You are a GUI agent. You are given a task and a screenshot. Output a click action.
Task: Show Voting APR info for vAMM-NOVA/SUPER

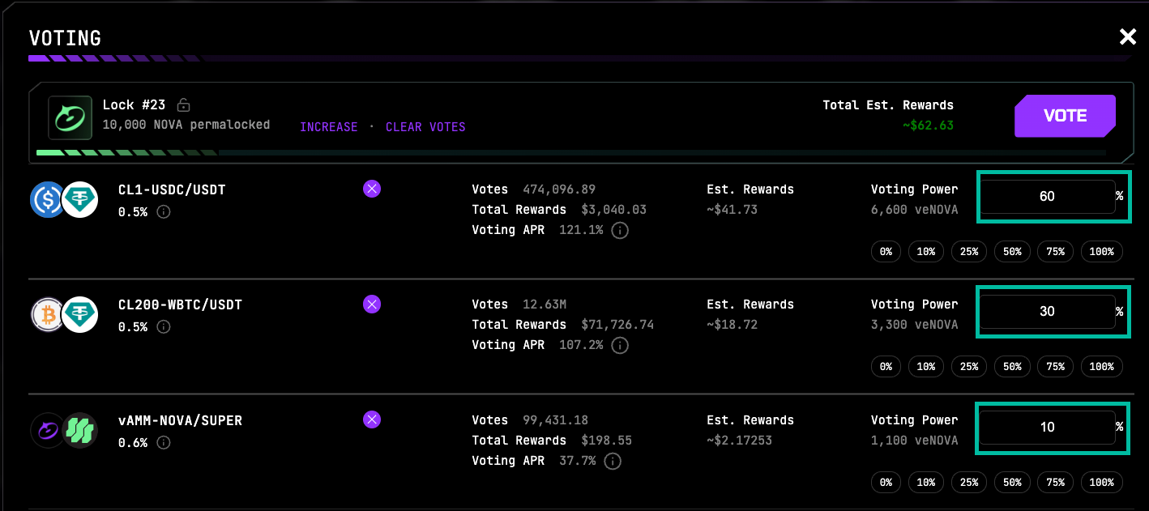point(613,461)
